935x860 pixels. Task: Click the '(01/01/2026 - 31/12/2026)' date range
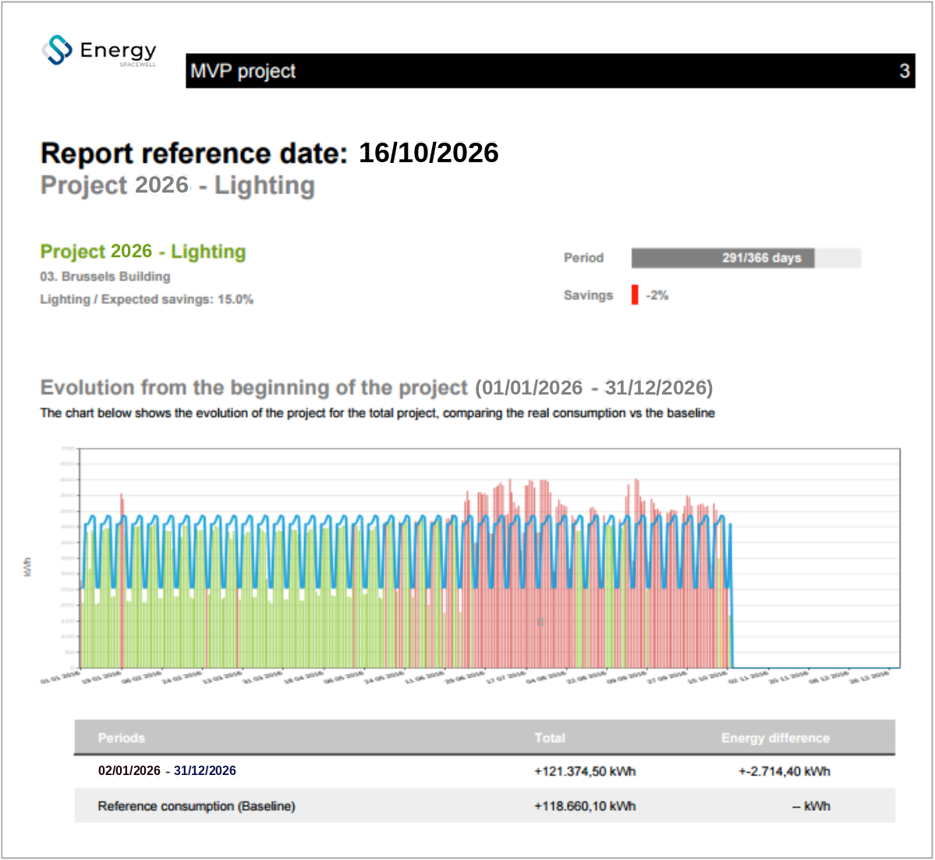(594, 388)
